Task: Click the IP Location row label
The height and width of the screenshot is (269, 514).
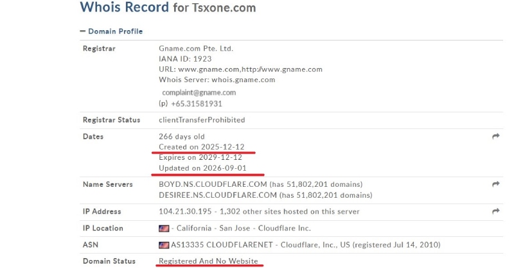Action: (x=103, y=229)
